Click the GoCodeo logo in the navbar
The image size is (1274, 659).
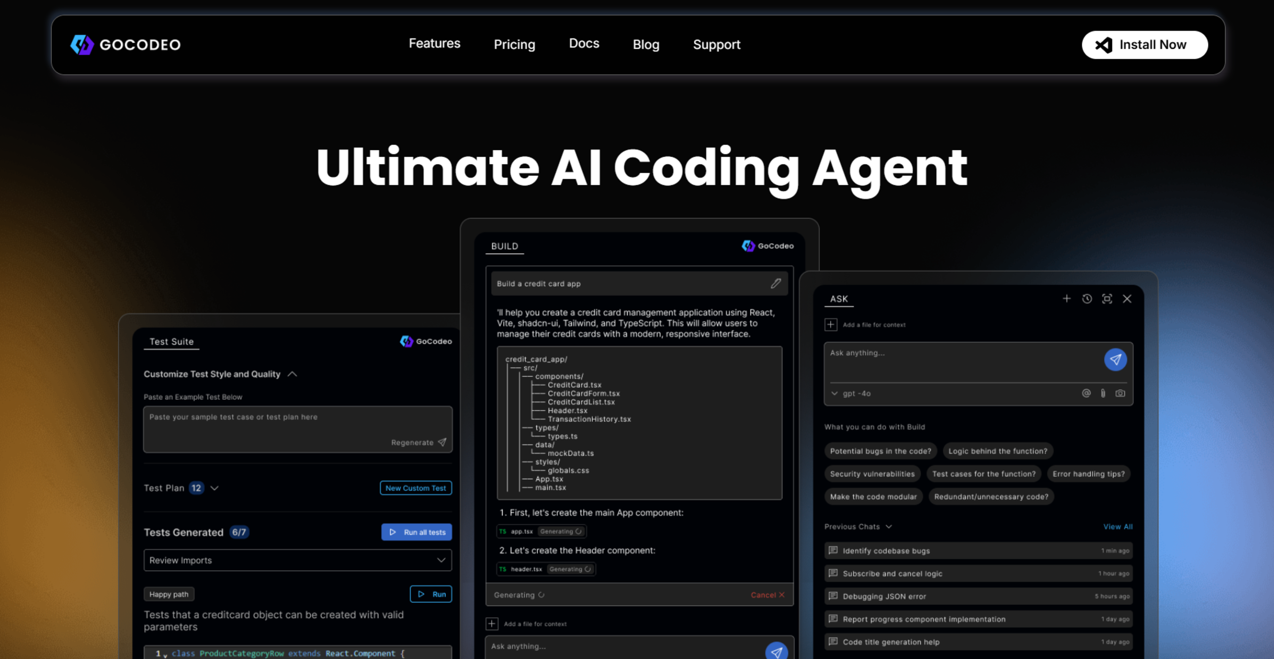click(126, 44)
